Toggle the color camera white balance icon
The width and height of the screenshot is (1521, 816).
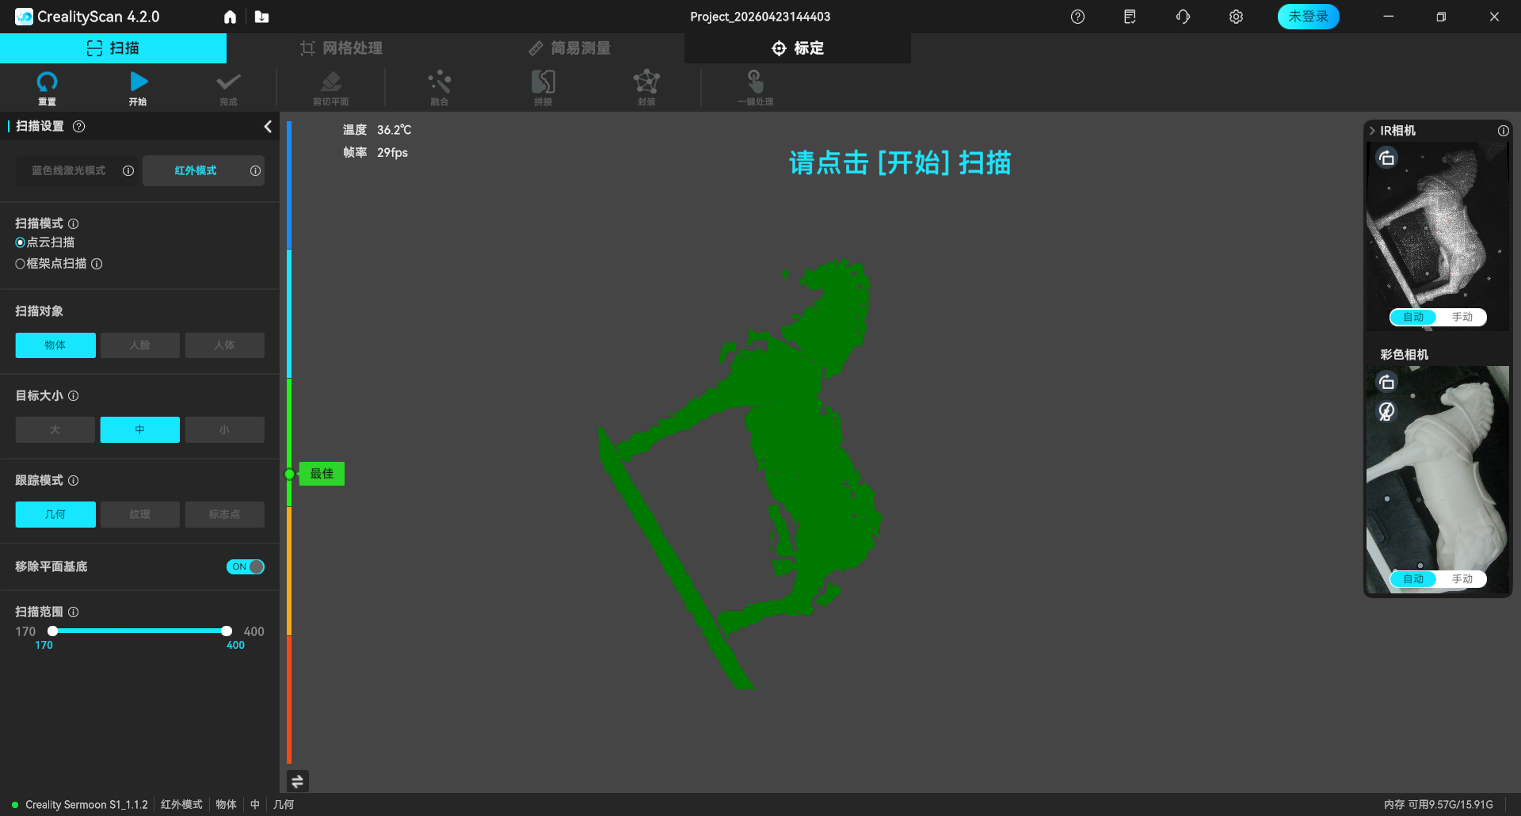click(x=1386, y=411)
